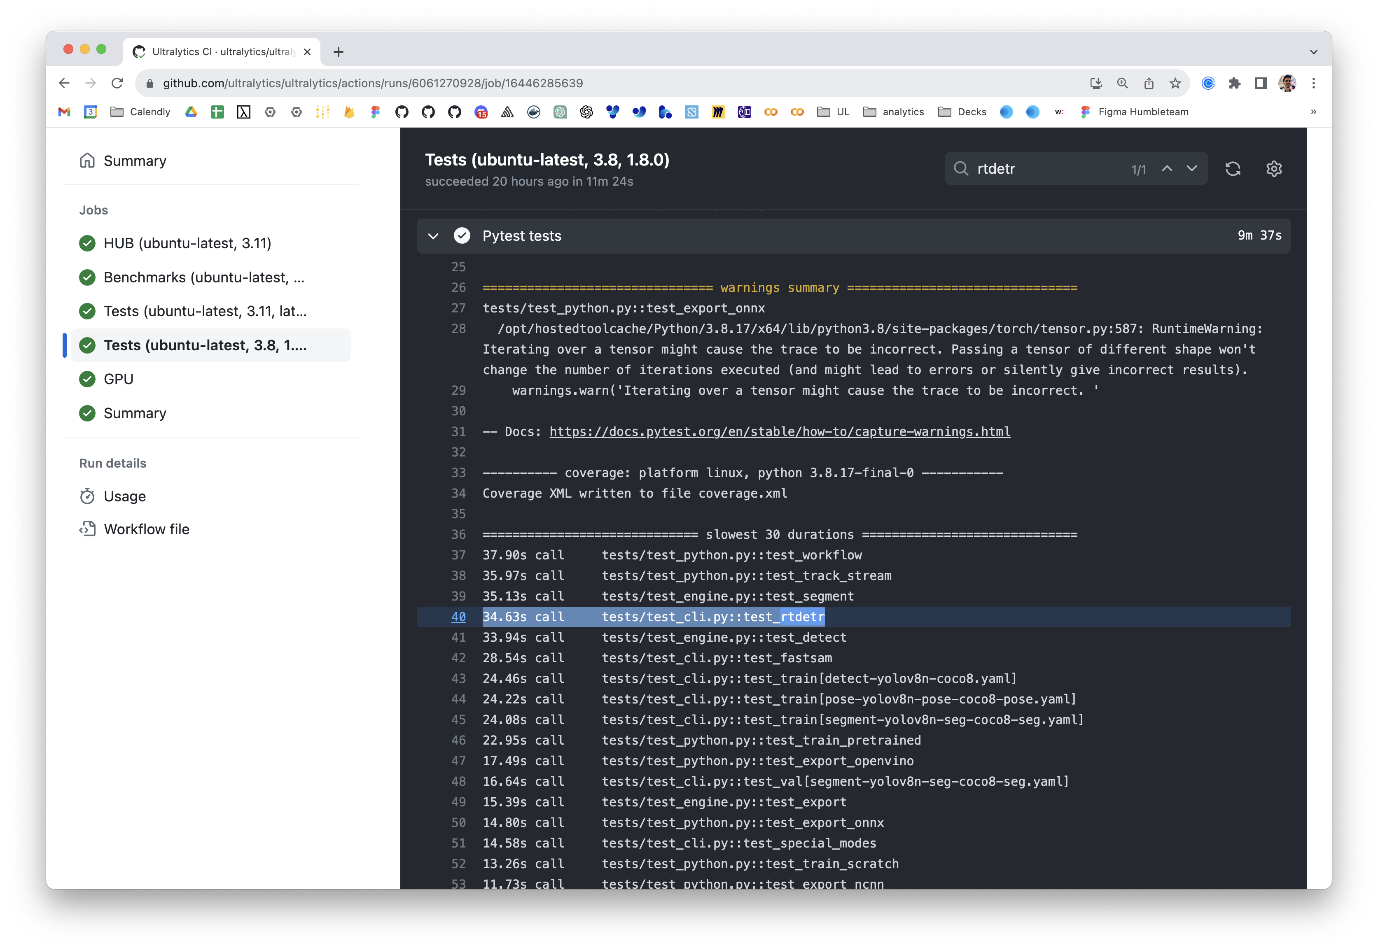Click the Workflow file icon in Run details
Screen dimensions: 1378x950
(x=88, y=529)
